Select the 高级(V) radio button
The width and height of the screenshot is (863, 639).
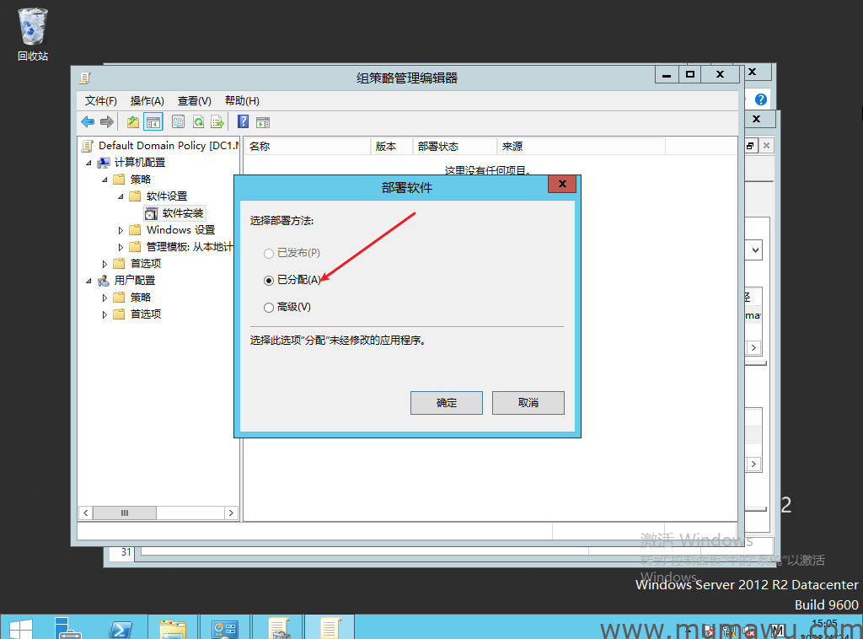269,308
